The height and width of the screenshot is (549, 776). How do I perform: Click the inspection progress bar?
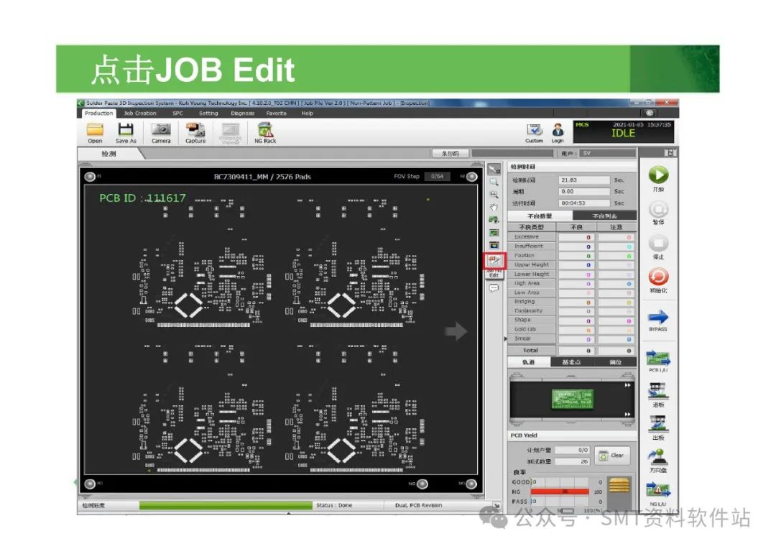pyautogui.click(x=226, y=505)
